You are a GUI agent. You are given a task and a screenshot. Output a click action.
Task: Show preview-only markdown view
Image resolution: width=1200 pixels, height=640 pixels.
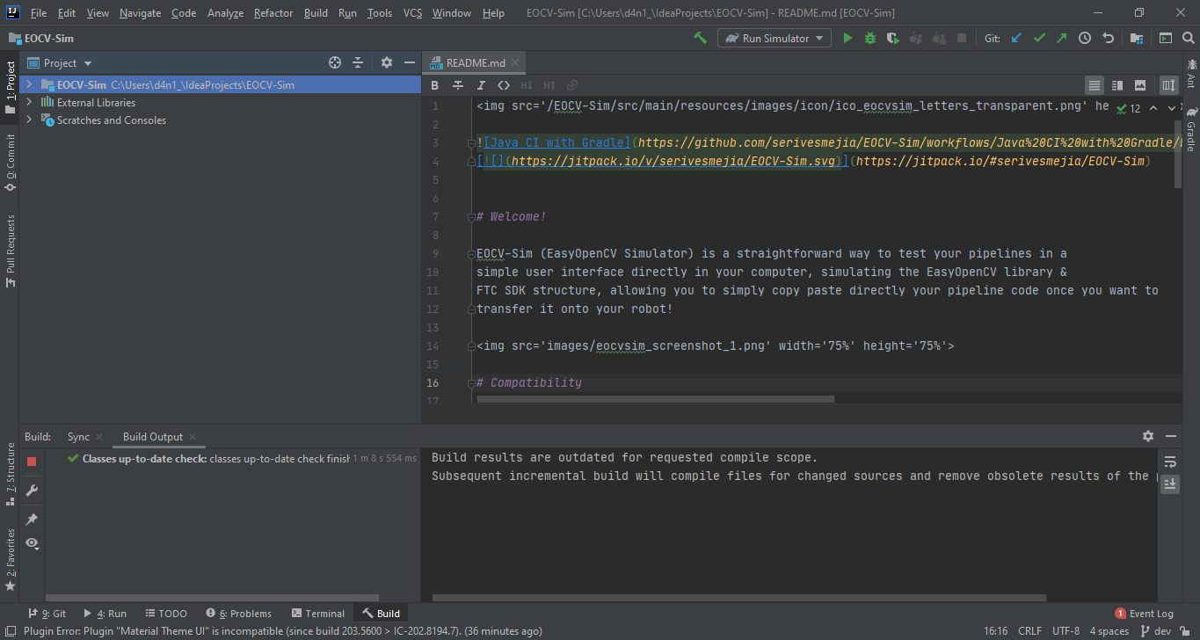point(1140,85)
